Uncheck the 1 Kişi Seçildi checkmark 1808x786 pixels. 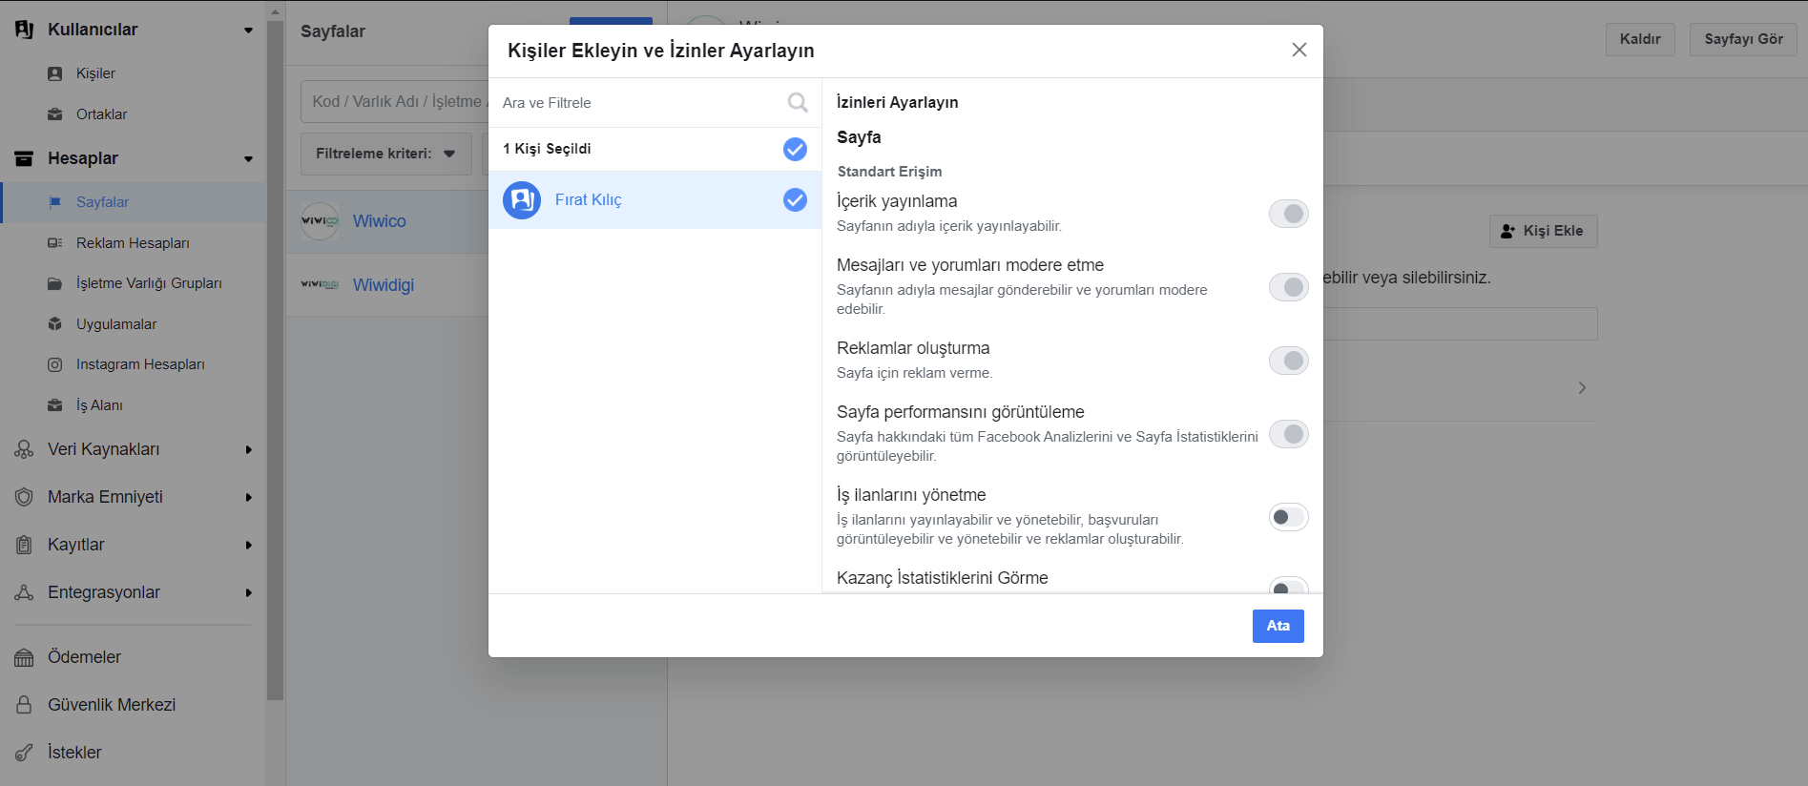point(795,149)
